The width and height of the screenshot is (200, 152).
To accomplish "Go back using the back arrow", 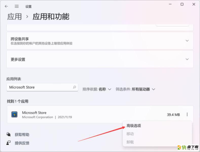I will click(x=6, y=6).
